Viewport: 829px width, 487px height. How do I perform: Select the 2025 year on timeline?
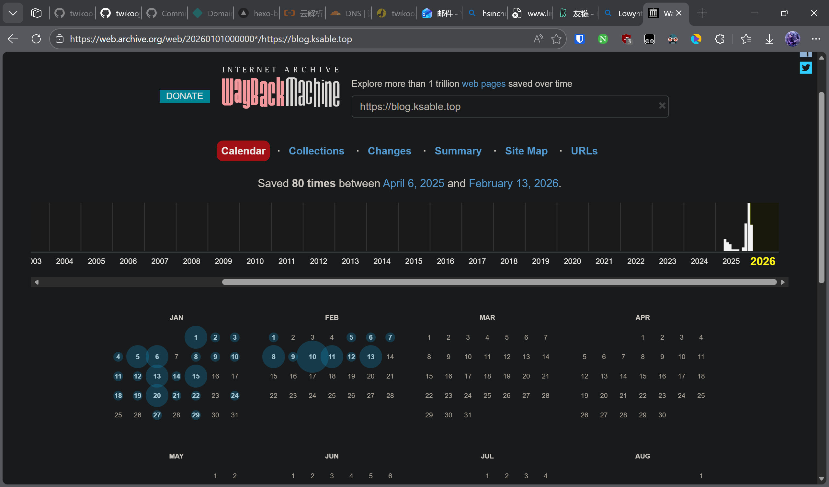click(731, 261)
